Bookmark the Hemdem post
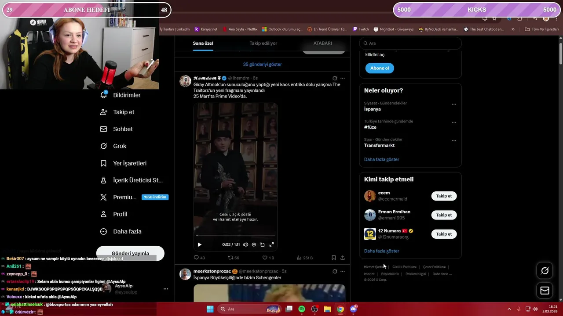The width and height of the screenshot is (563, 316). (334, 258)
